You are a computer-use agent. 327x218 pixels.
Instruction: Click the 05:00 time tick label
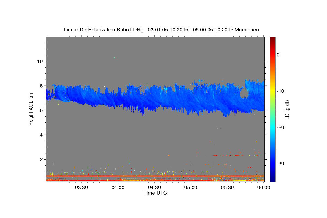pyautogui.click(x=191, y=187)
